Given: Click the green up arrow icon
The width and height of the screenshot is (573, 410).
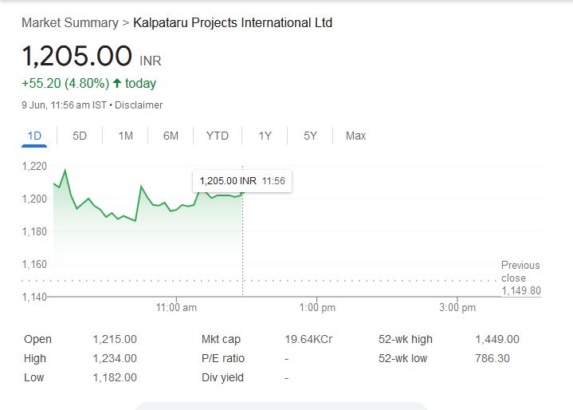Looking at the screenshot, I should pyautogui.click(x=117, y=83).
